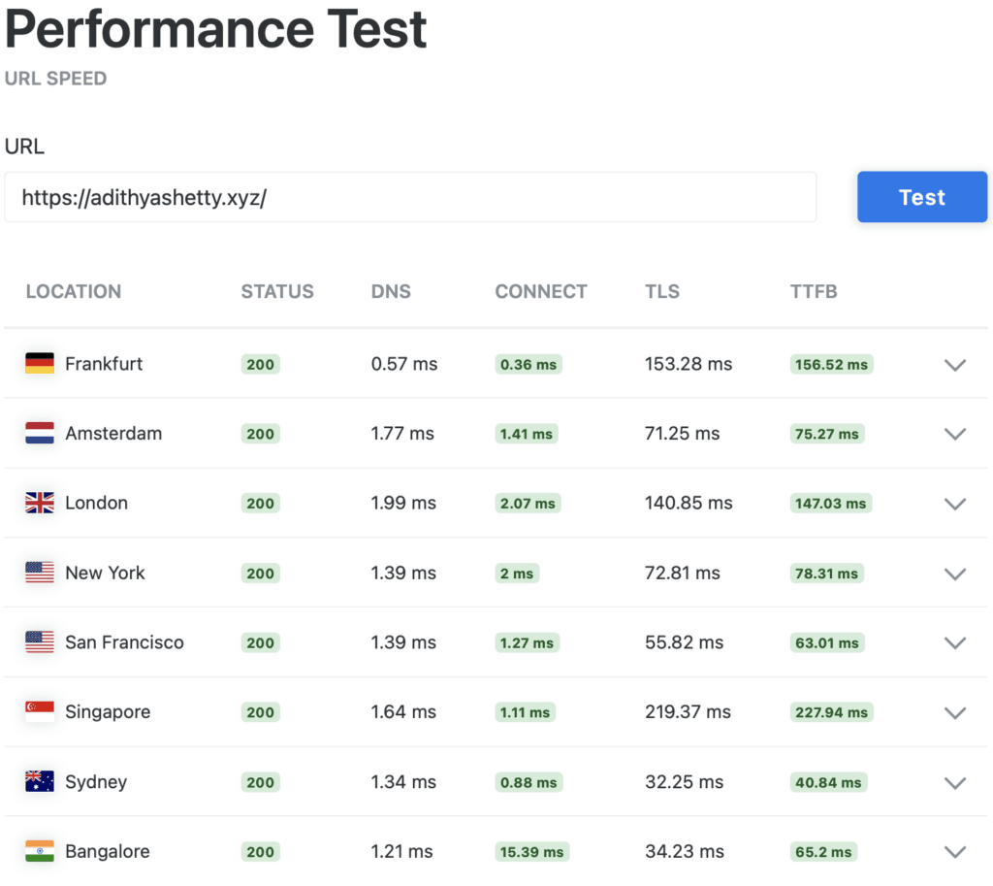
Task: Click the Netherlands flag icon for Amsterdam
Action: 39,433
